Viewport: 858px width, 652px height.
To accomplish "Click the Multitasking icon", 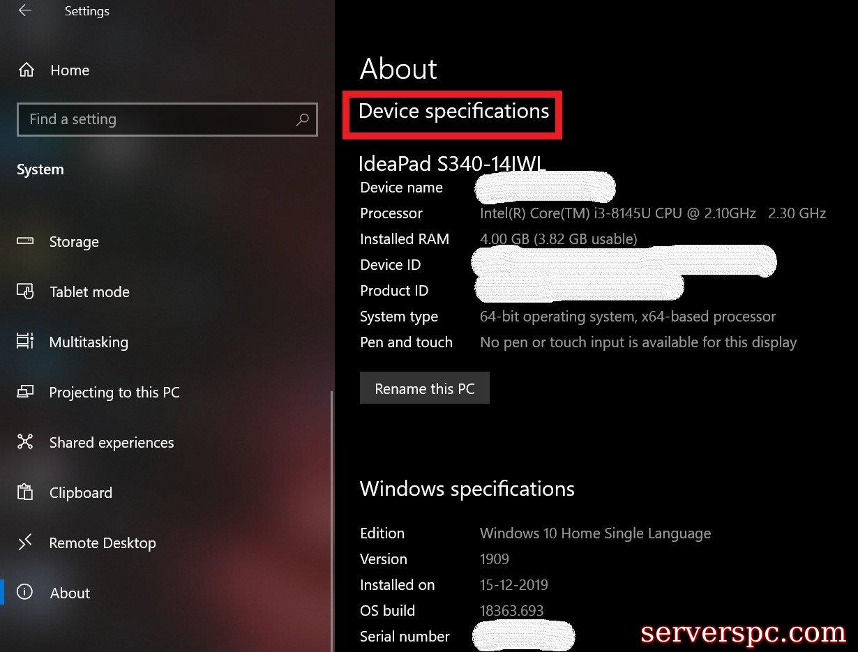I will 25,342.
